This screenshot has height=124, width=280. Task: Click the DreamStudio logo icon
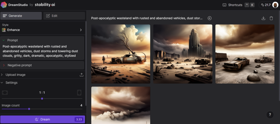click(x=4, y=5)
